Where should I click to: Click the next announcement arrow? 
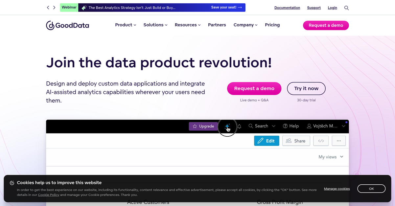(54, 8)
